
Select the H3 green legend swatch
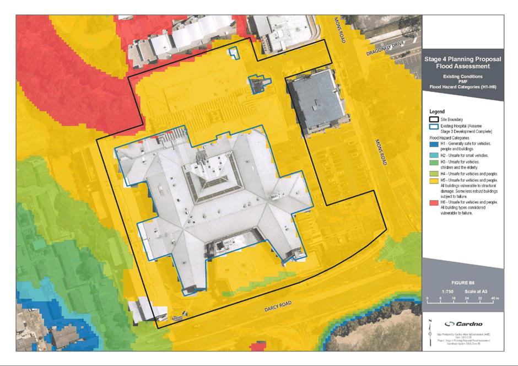click(x=435, y=163)
